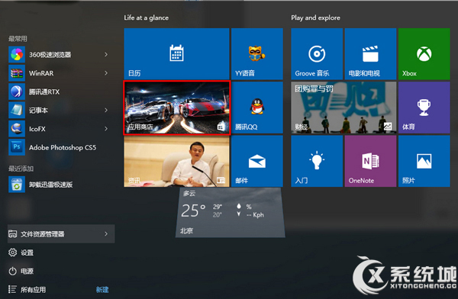
Task: Launch the Xbox tile
Action: 424,53
